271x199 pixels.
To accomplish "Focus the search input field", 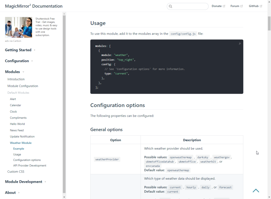I will click(x=188, y=6).
